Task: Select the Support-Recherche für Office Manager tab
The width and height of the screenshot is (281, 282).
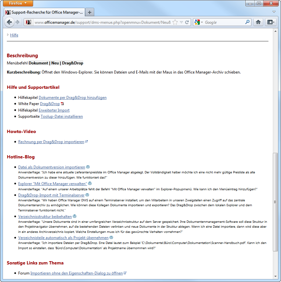Action: [x=45, y=12]
